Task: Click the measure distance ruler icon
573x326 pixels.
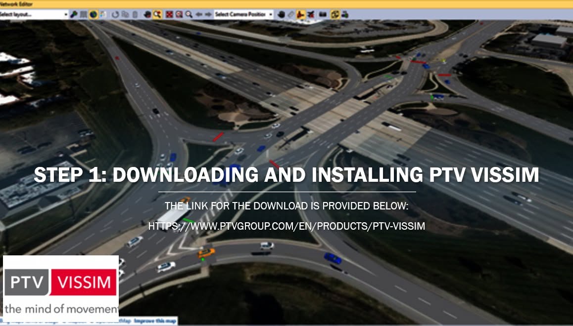Action: pyautogui.click(x=291, y=15)
